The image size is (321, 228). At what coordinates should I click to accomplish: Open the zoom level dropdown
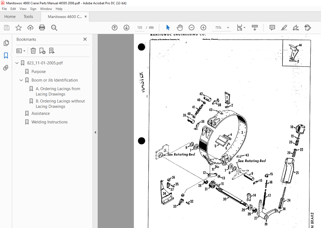pyautogui.click(x=228, y=28)
